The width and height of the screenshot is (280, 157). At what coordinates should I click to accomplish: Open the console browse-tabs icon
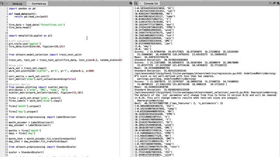click(135, 3)
